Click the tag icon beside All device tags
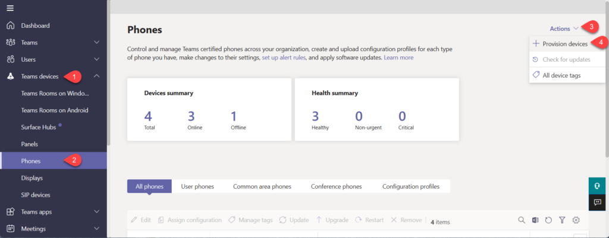This screenshot has width=609, height=238. tap(536, 75)
